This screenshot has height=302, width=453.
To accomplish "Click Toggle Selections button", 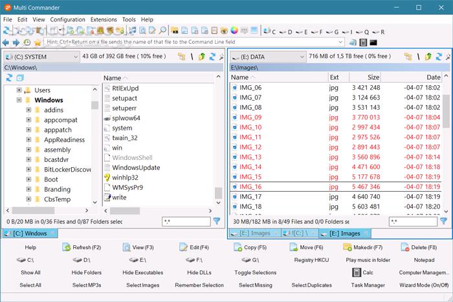I will click(x=256, y=272).
